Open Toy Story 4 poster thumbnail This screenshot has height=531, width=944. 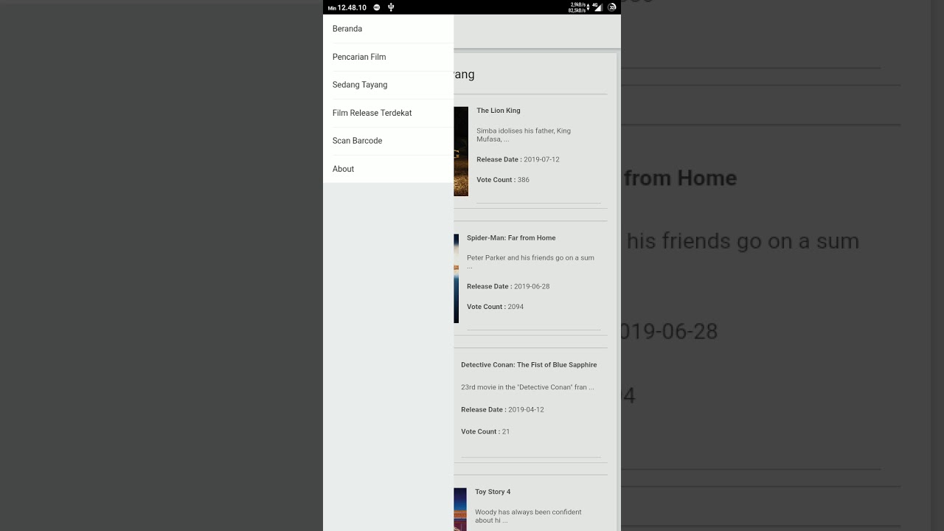460,510
